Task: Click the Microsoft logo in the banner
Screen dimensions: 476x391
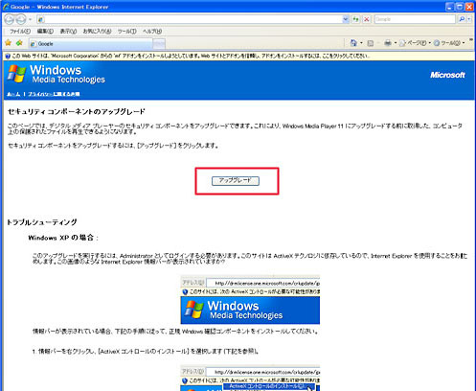Action: point(447,75)
